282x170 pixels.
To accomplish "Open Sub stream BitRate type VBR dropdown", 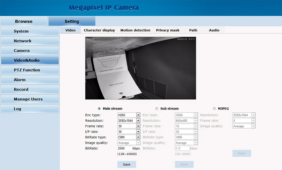I will click(186, 137).
